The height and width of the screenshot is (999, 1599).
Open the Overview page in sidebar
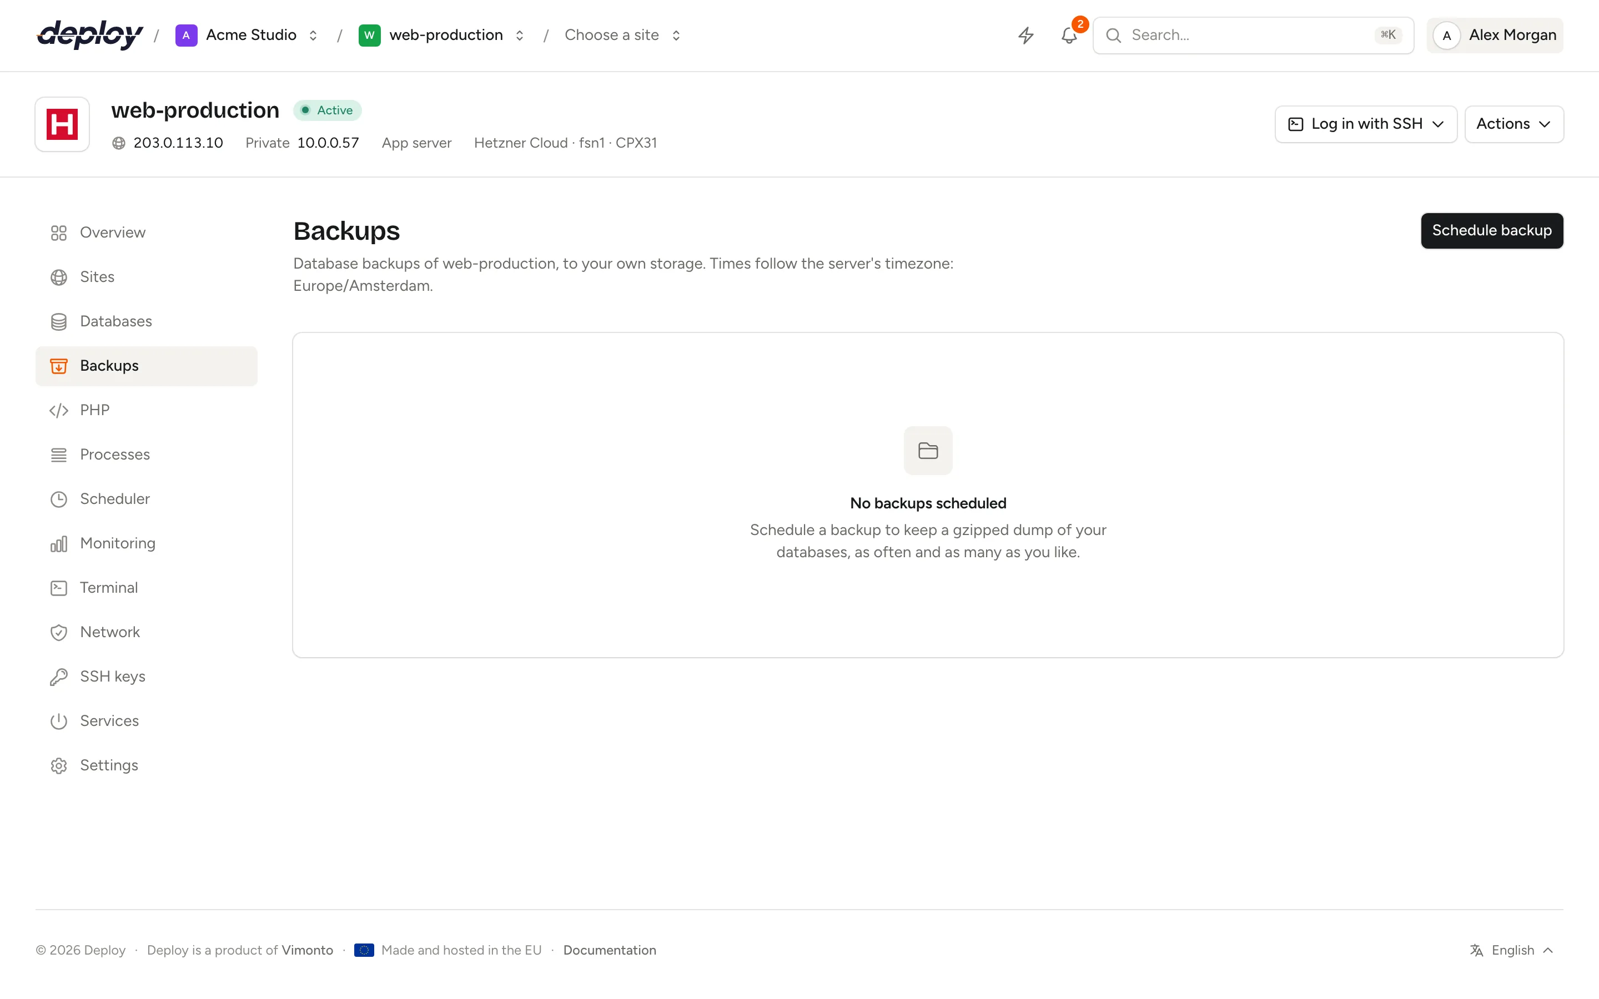coord(147,233)
